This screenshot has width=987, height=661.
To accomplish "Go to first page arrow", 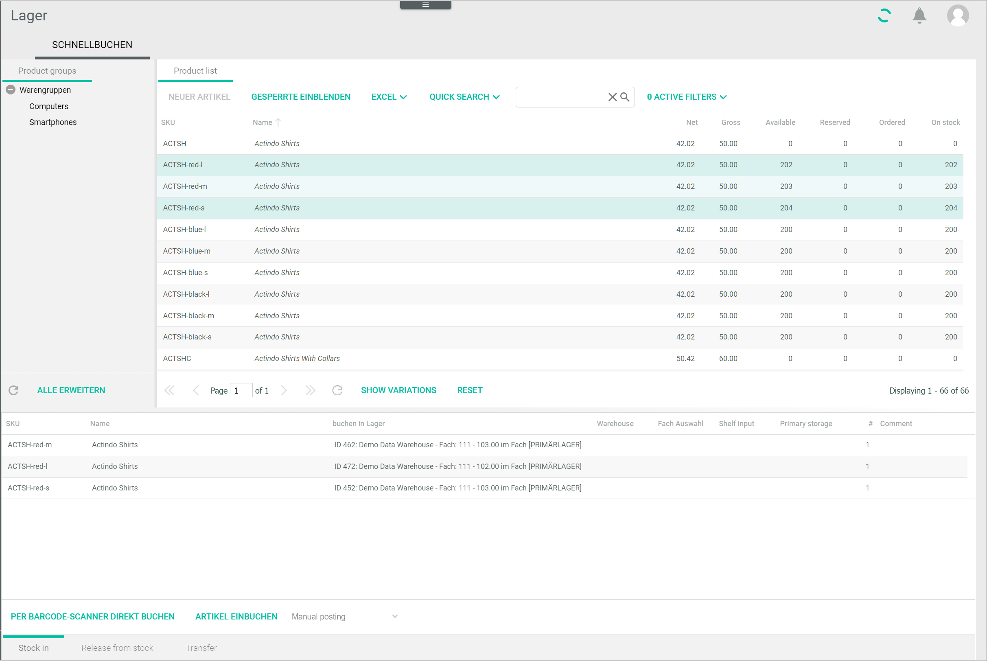I will [169, 390].
